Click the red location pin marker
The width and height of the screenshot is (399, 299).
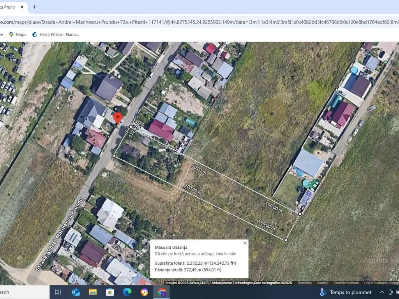[x=118, y=118]
